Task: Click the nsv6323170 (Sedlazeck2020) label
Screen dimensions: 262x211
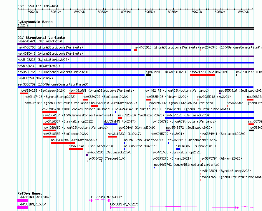Action: (188, 115)
